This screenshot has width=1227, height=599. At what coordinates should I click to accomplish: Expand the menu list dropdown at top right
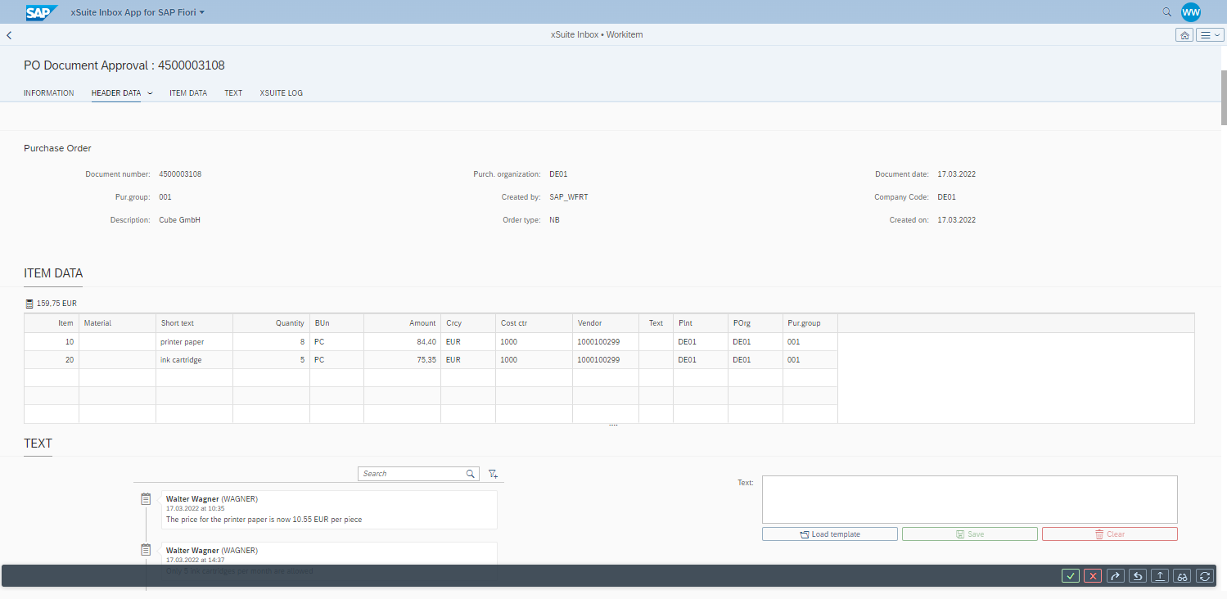pos(1209,34)
